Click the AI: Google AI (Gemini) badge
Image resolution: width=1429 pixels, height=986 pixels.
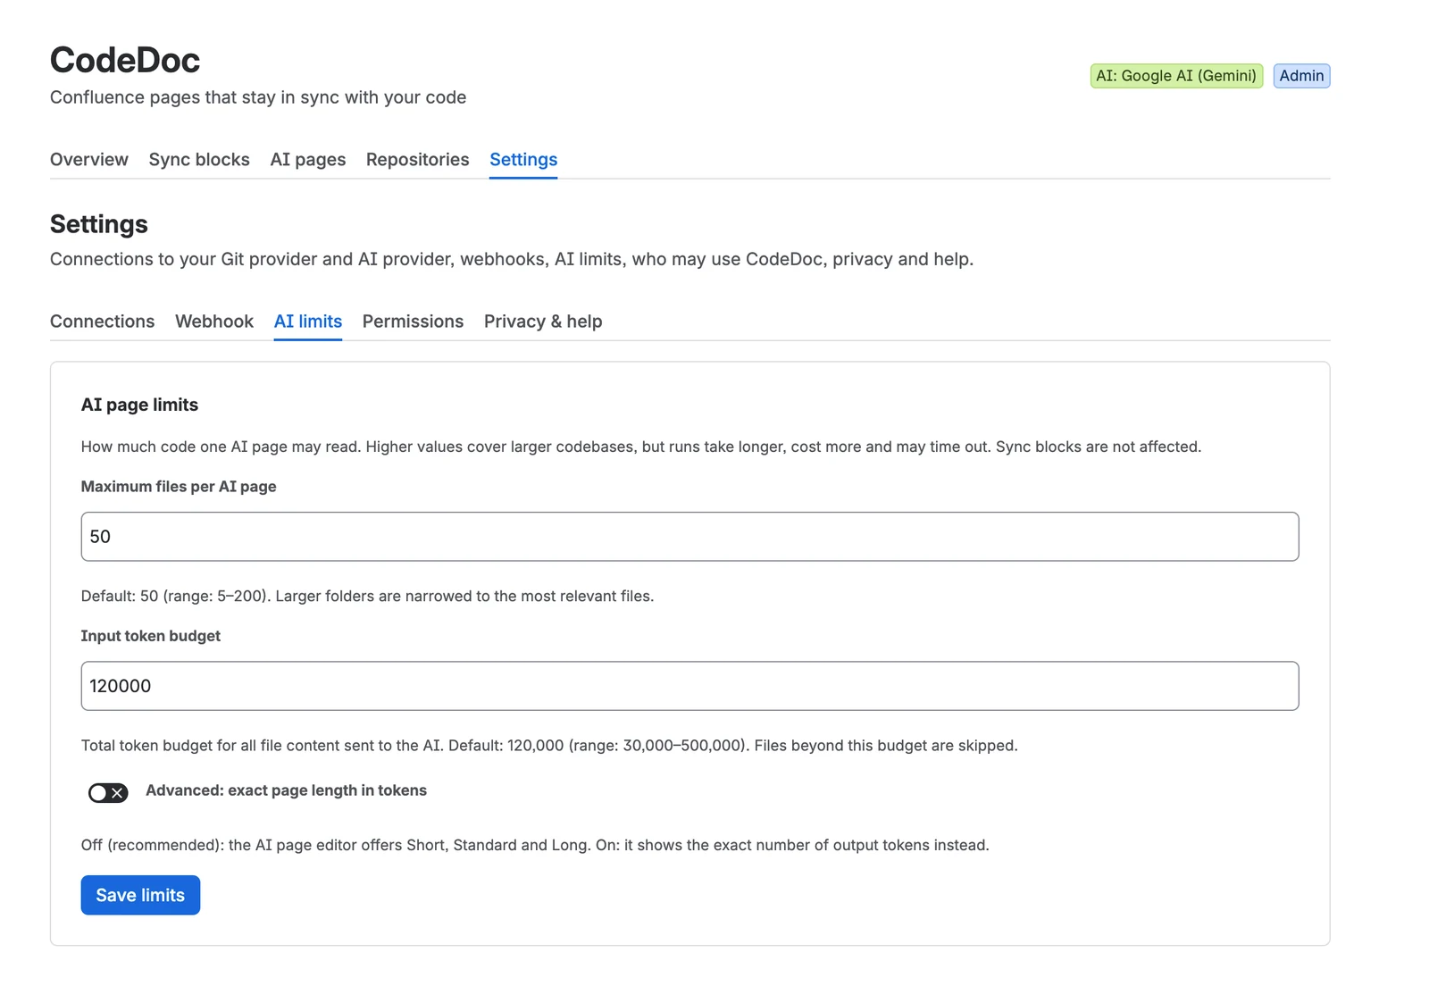[1176, 76]
